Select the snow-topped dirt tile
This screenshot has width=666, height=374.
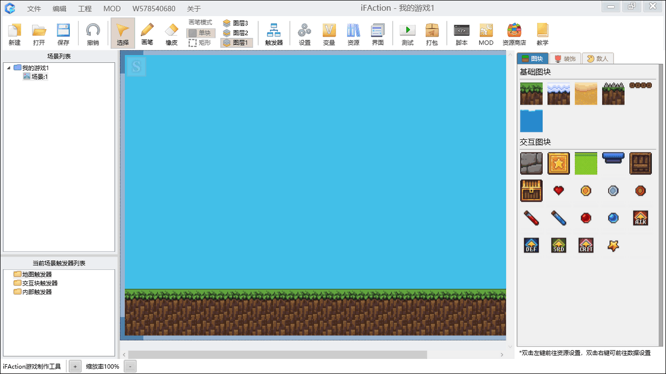click(x=558, y=94)
